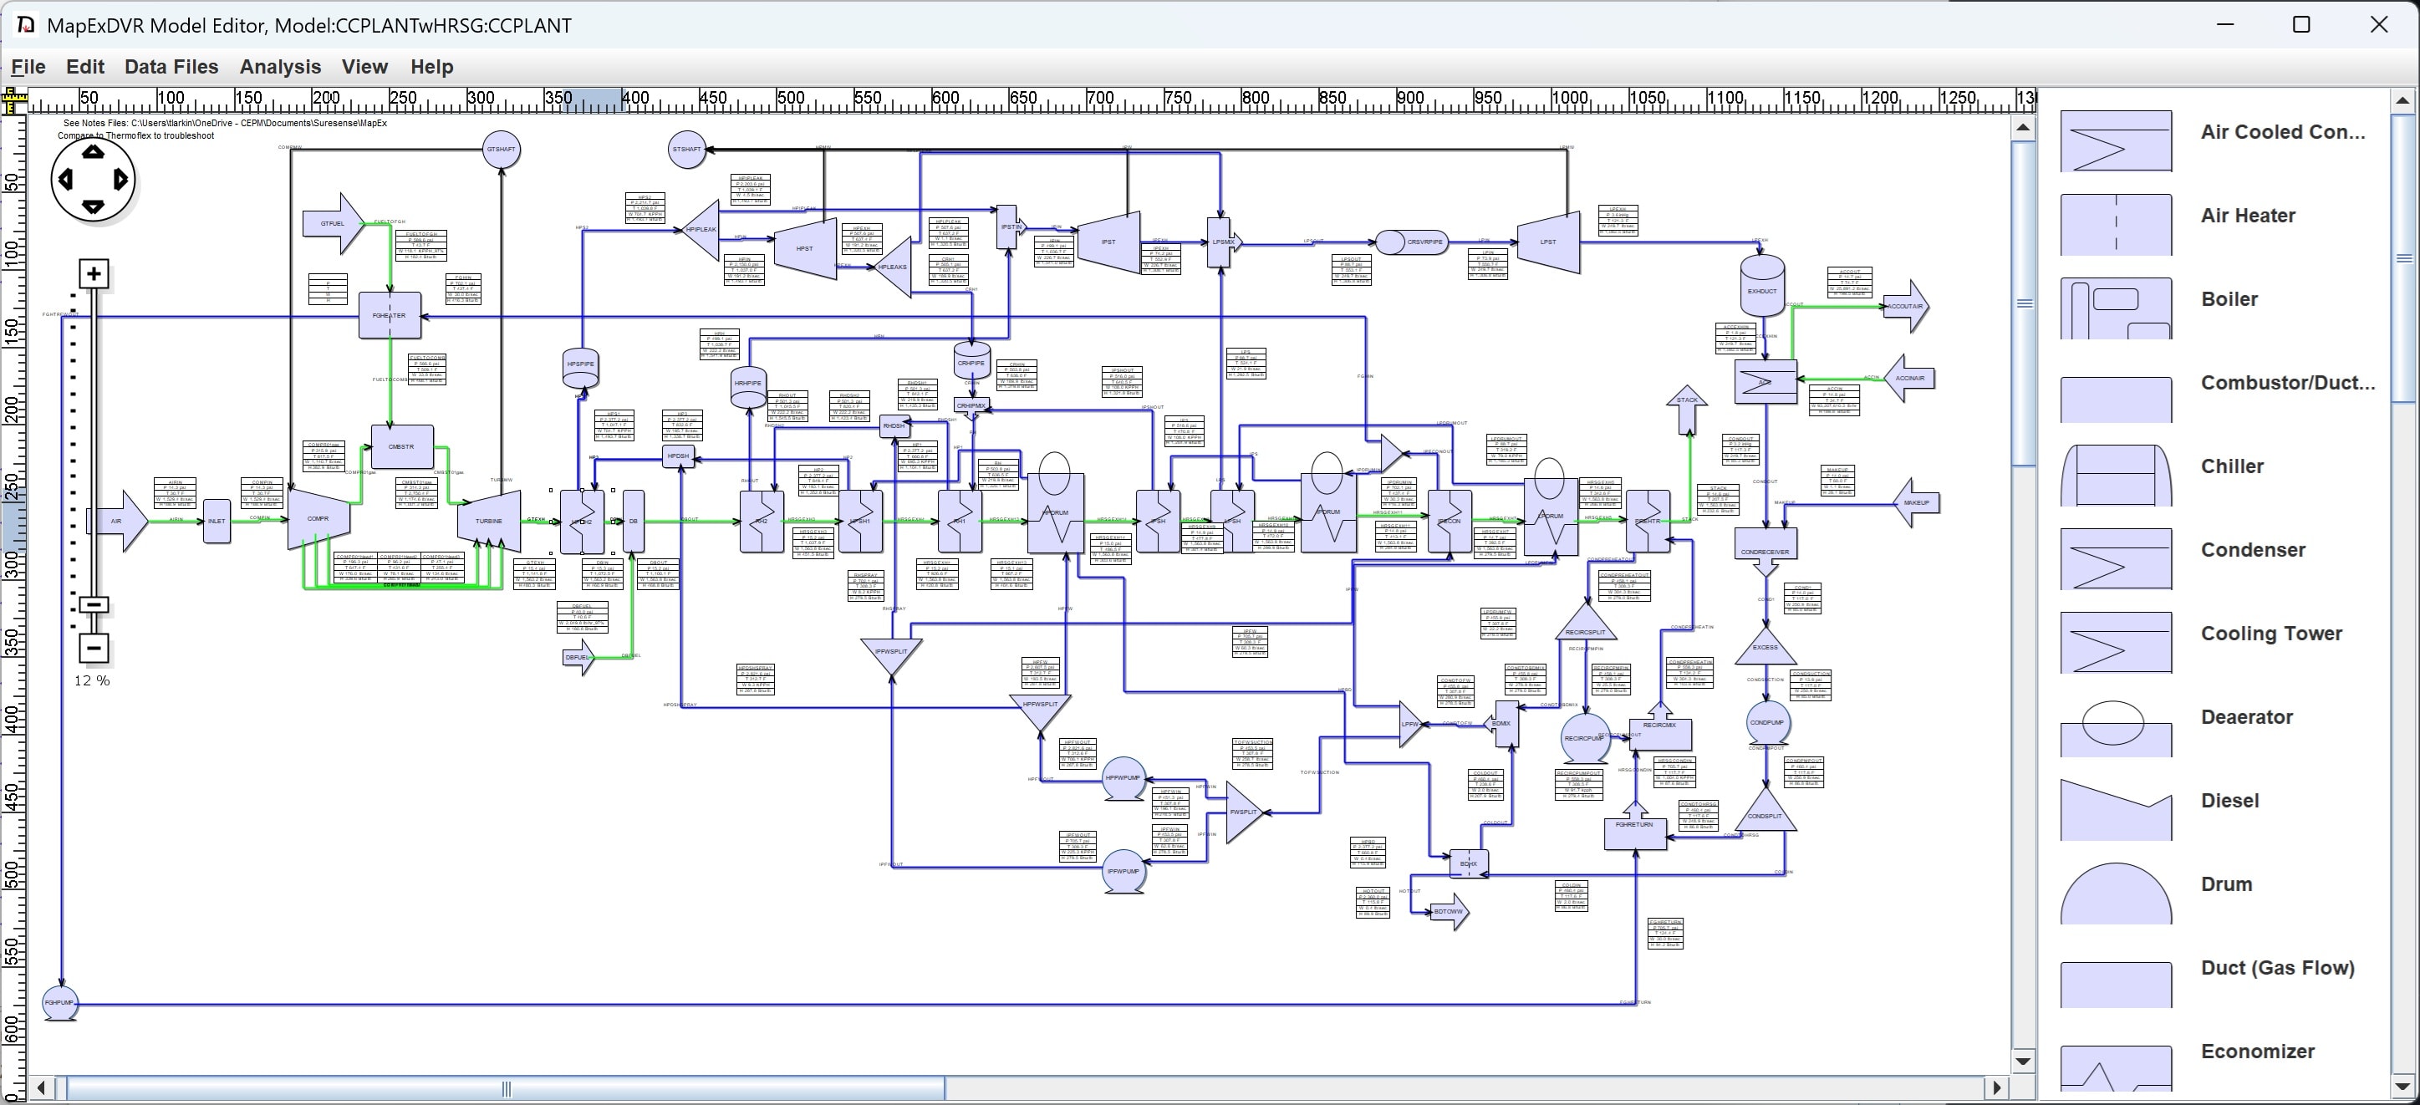Click the zoom in plus button
Screen dimensions: 2420x1105
(93, 273)
